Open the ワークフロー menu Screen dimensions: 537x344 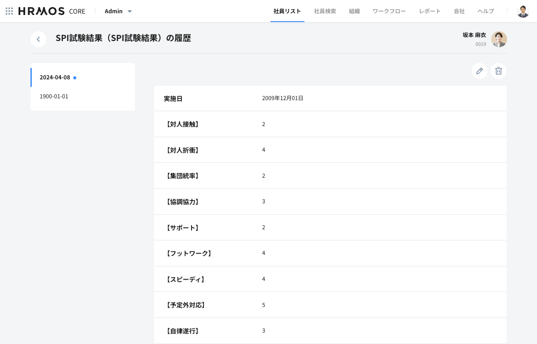[x=389, y=11]
